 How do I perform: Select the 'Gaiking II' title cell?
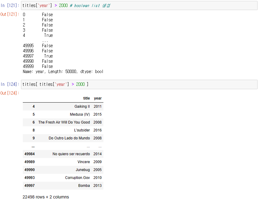click(x=82, y=107)
